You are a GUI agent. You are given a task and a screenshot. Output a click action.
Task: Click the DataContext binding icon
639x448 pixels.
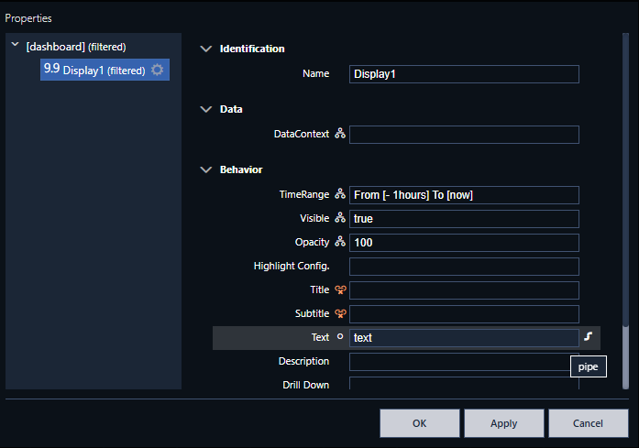(340, 135)
